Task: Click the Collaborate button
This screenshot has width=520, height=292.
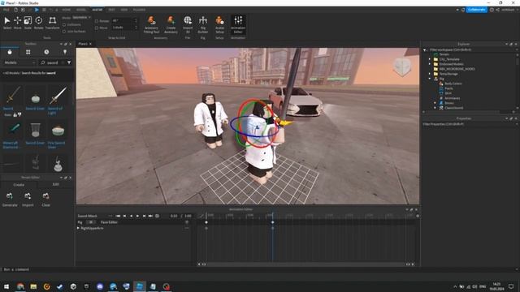Action: coord(477,10)
